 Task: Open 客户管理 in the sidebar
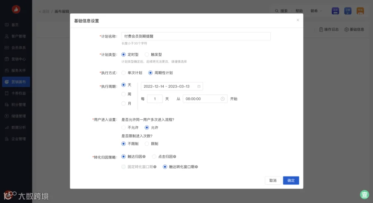16,36
